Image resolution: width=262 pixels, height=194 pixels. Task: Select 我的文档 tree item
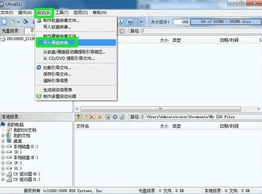(22, 136)
